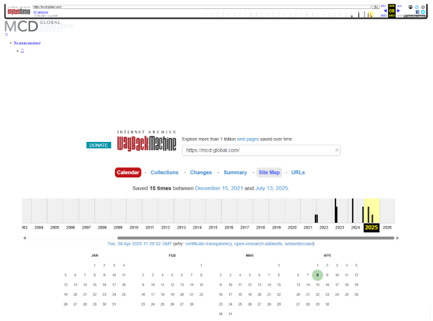The image size is (433, 321).
Task: Open the help icon in the Wayback toolbar
Action: pyautogui.click(x=417, y=7)
